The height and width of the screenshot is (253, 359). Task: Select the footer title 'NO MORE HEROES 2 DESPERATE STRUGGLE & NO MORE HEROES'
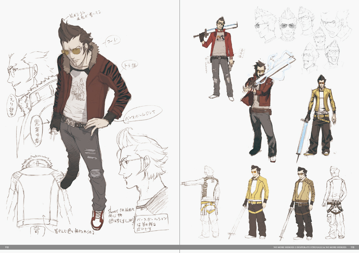310,247
